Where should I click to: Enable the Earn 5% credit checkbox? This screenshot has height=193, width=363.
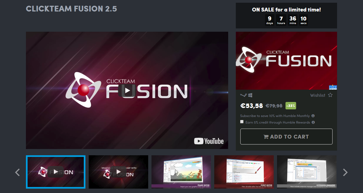click(242, 122)
